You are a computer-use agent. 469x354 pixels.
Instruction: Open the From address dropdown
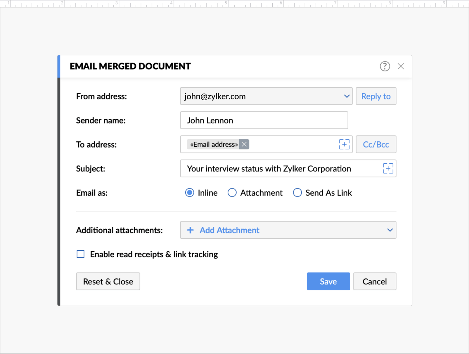click(347, 96)
